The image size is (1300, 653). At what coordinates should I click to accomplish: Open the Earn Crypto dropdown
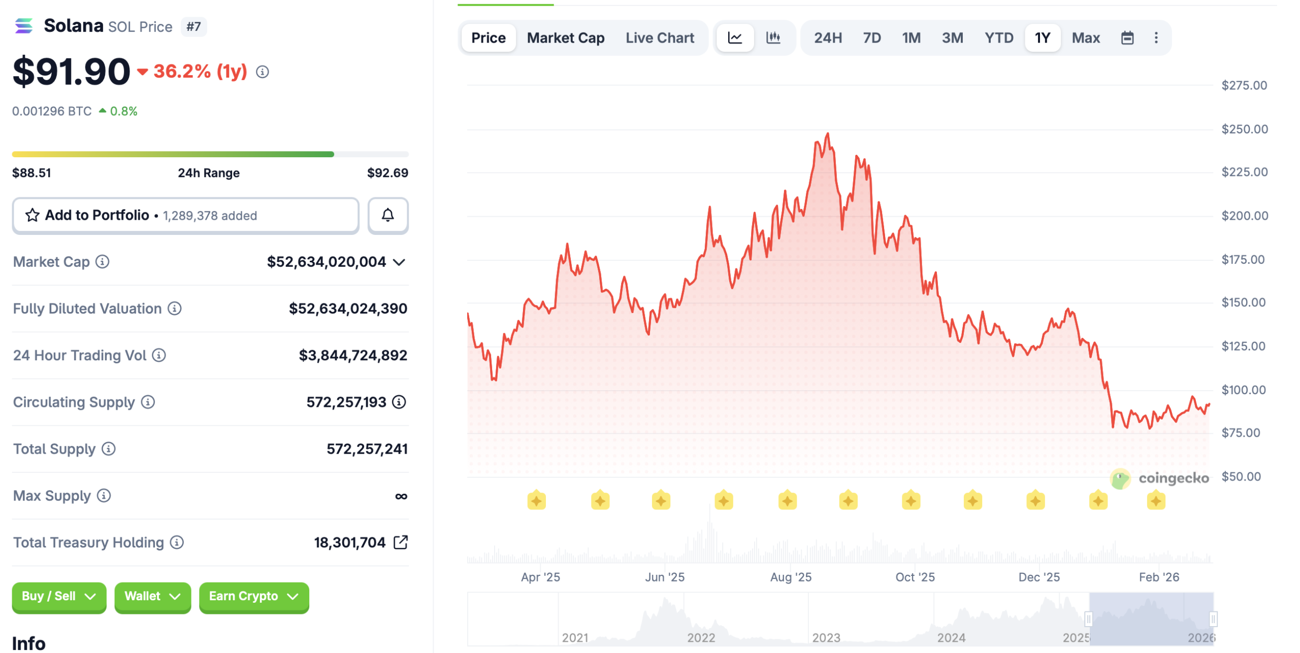point(253,597)
